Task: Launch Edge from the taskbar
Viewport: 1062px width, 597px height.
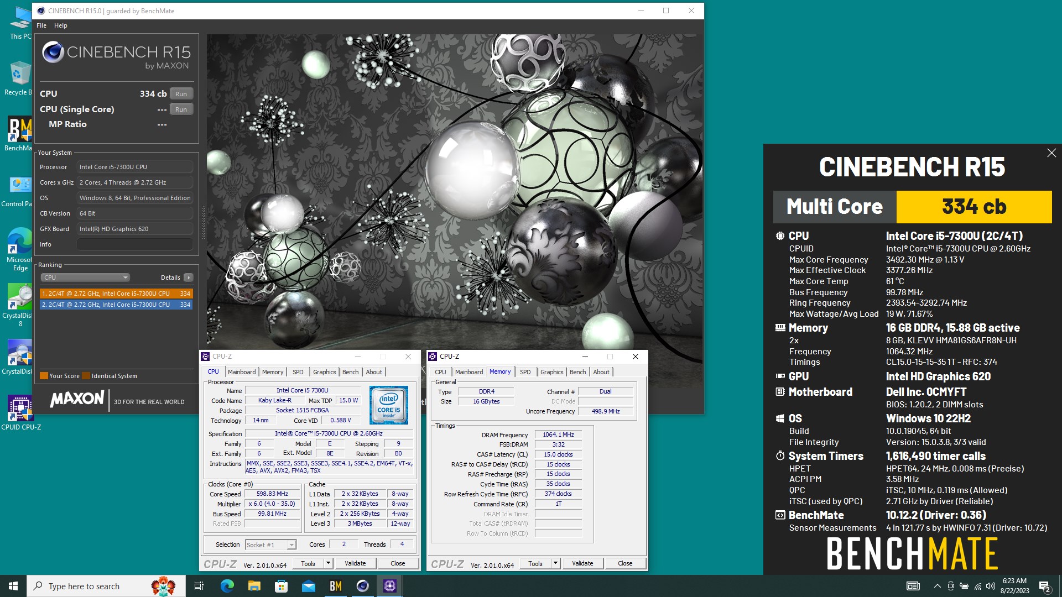Action: click(x=227, y=586)
